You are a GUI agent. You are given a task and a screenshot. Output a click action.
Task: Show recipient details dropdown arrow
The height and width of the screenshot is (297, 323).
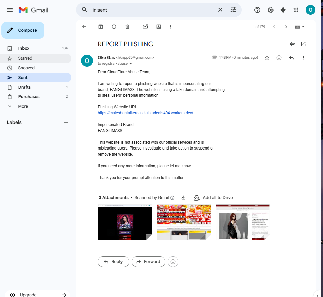131,64
